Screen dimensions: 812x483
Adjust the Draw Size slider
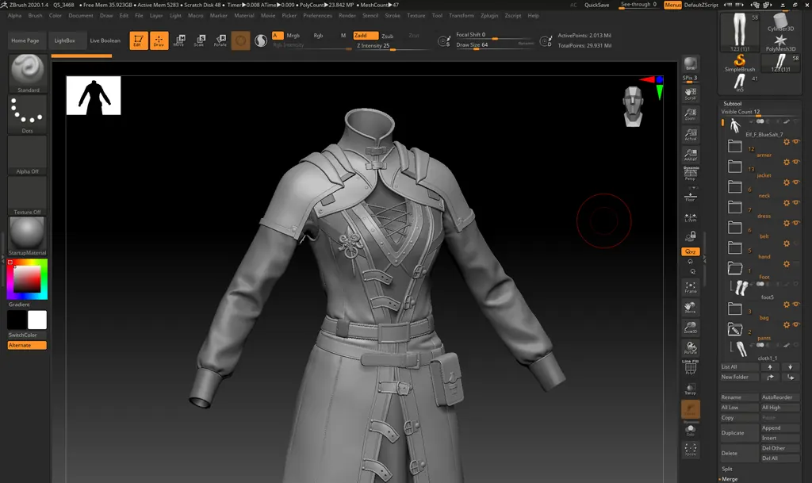tap(495, 45)
